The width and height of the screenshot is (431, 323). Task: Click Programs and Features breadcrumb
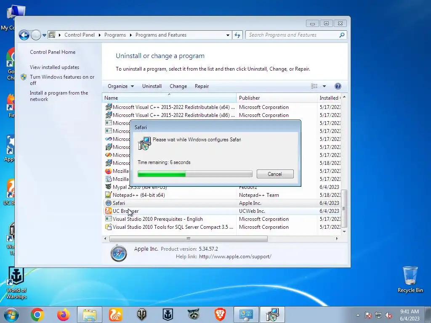coord(161,35)
